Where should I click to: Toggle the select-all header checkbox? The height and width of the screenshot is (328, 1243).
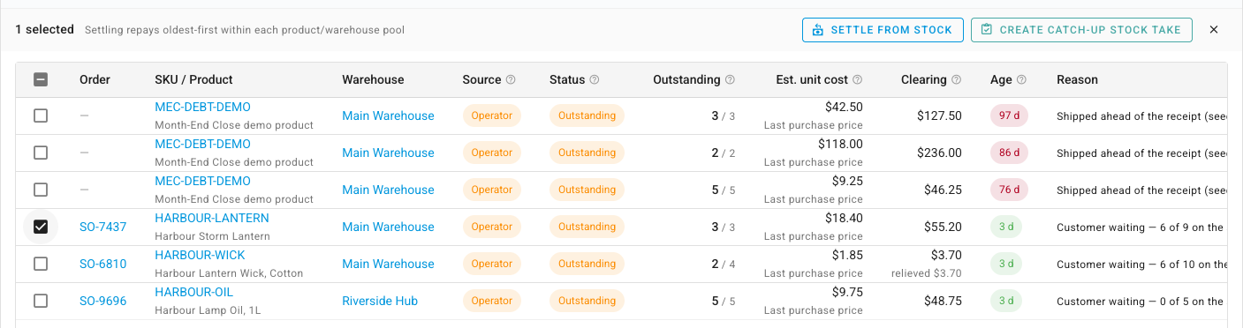tap(41, 79)
